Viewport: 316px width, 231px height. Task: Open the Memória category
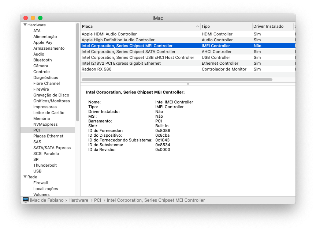tap(41, 118)
